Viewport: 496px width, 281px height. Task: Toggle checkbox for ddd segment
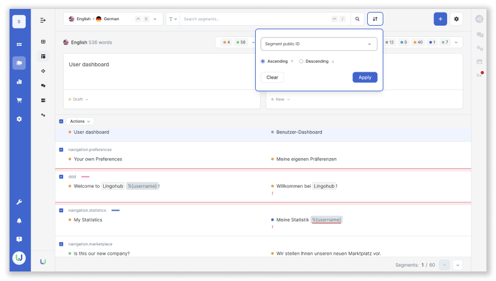pos(61,177)
